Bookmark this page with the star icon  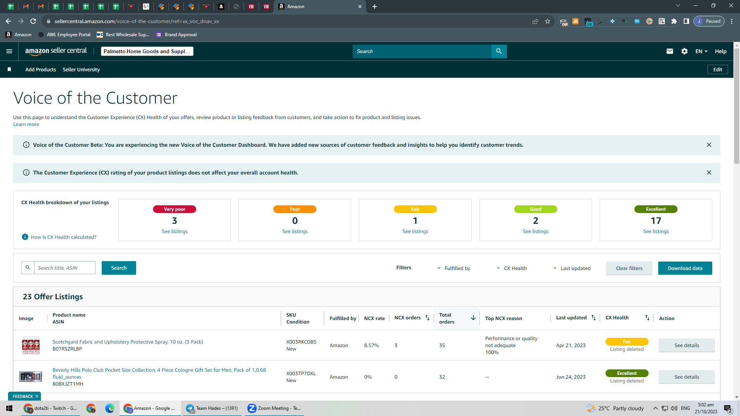pyautogui.click(x=548, y=21)
